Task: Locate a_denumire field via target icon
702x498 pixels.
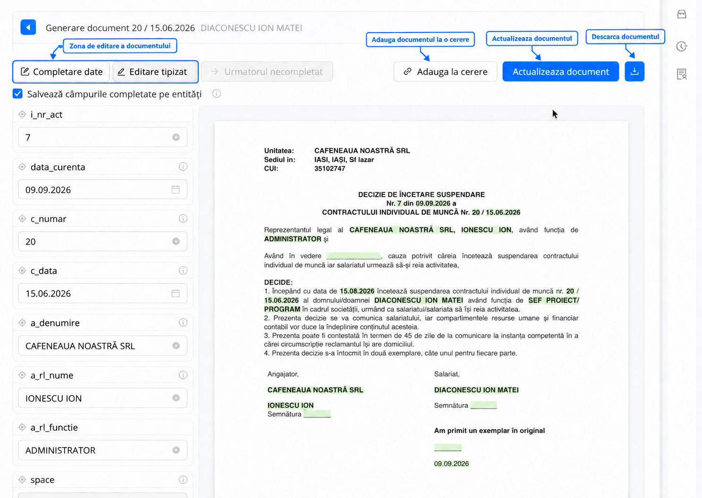Action: pos(22,323)
